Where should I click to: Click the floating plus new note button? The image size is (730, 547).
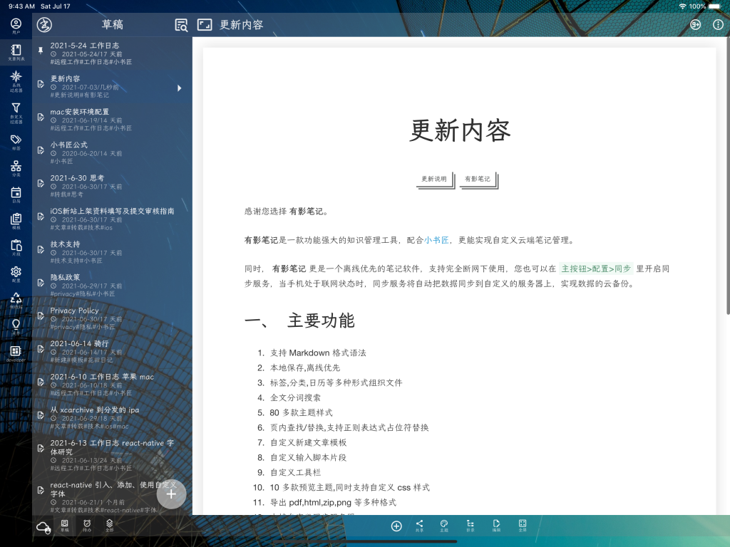coord(171,494)
